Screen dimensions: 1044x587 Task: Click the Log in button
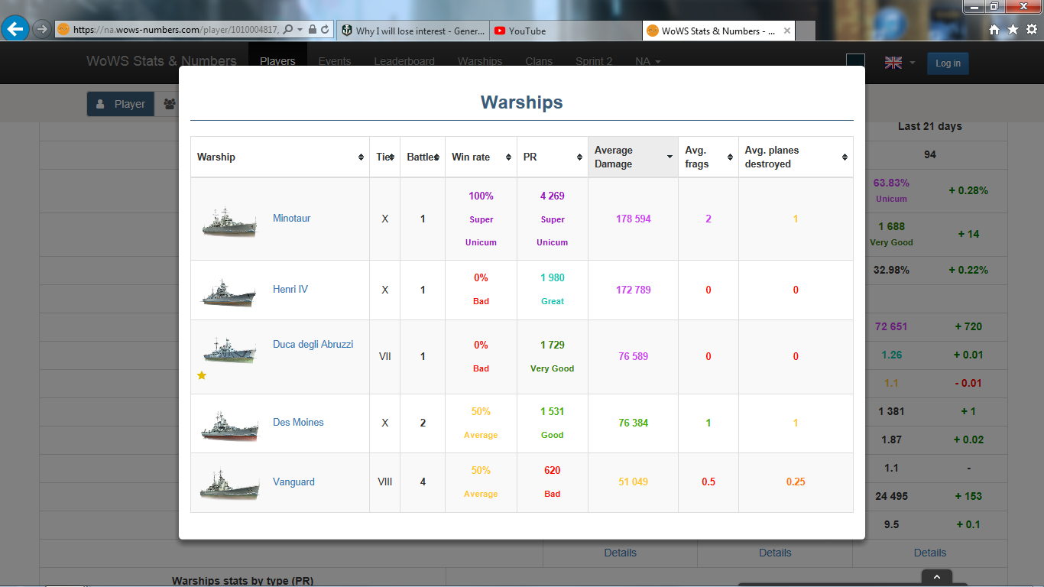coord(948,63)
